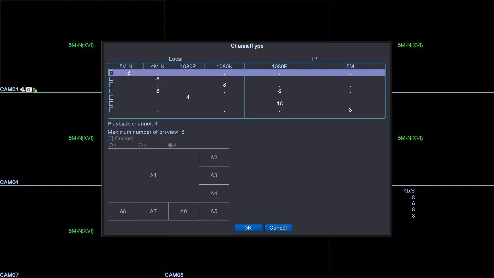
Task: Click the value 8 in 1080N column
Action: (224, 85)
